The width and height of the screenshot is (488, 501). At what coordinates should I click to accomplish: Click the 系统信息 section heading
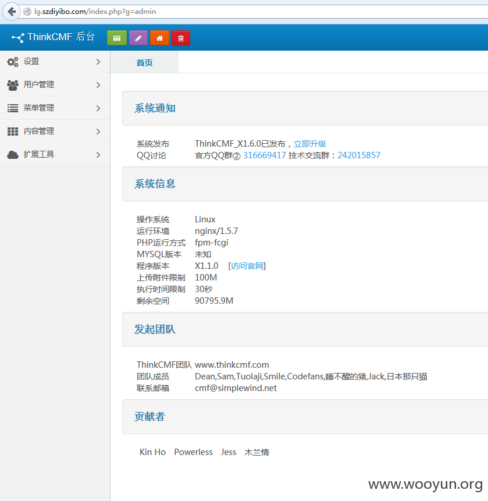155,184
